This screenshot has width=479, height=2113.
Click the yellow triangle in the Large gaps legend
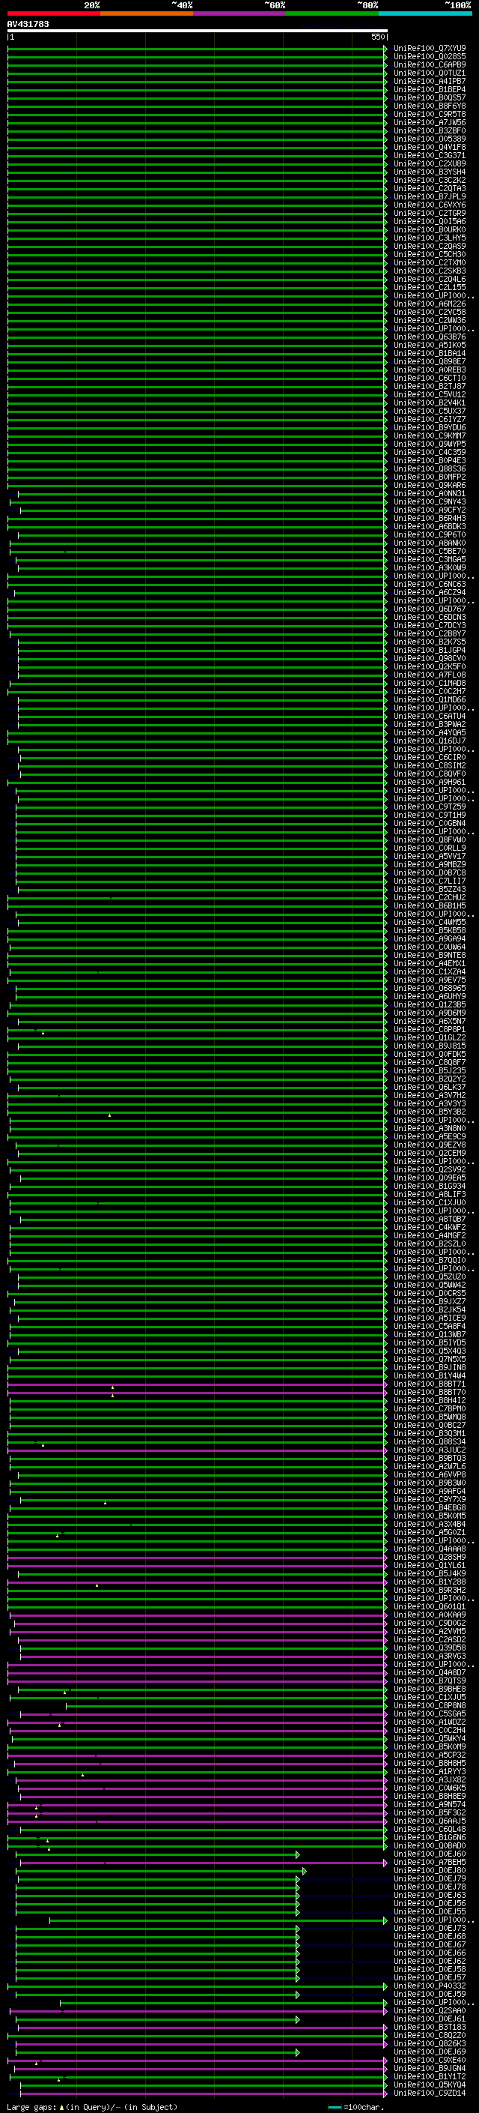(61, 2107)
